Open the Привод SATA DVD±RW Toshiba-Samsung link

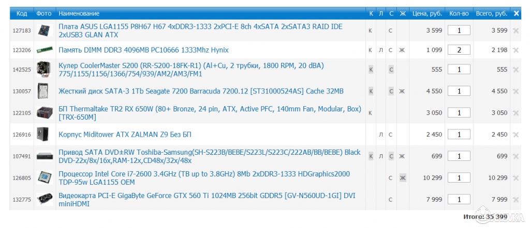click(210, 156)
